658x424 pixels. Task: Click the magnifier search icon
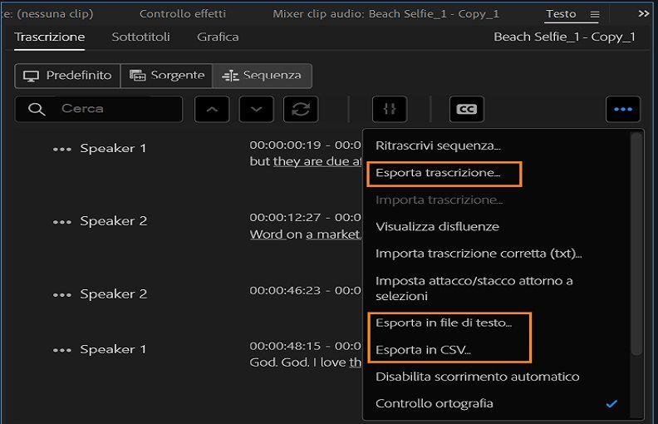pos(37,109)
